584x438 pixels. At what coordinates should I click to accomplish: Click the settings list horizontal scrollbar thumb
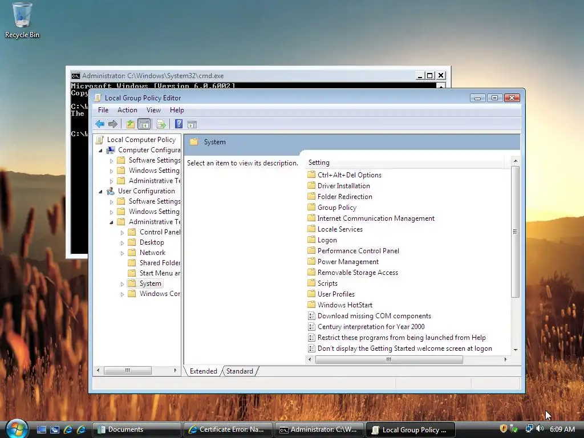389,359
